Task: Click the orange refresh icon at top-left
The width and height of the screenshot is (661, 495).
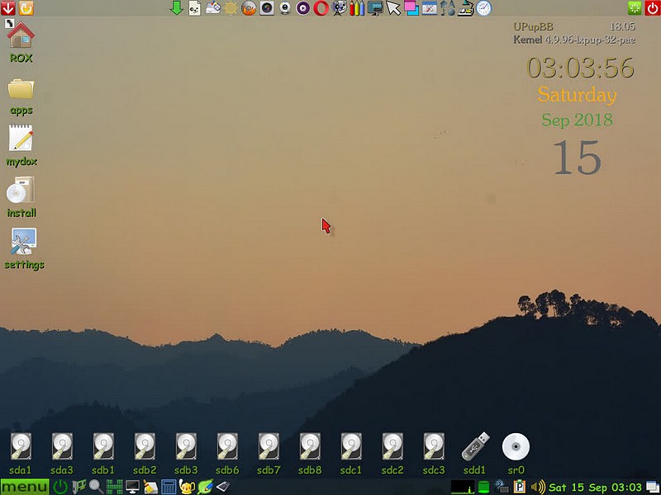Action: tap(26, 8)
